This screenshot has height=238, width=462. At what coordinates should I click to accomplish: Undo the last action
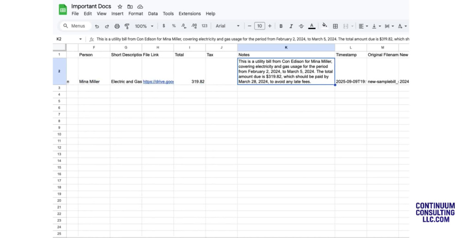click(97, 26)
